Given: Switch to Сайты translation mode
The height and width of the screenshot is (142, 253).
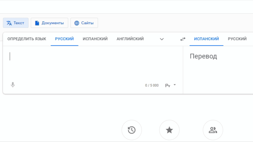Looking at the screenshot, I should pos(84,23).
